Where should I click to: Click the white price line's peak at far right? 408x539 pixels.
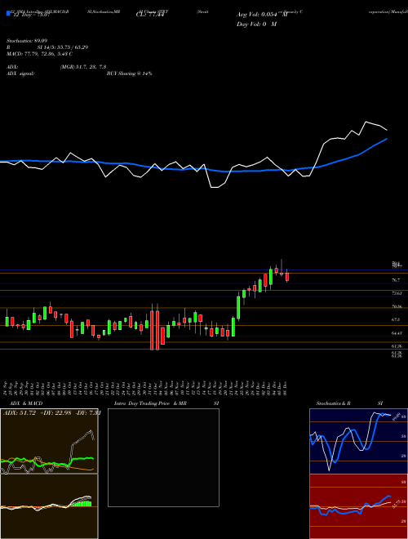tap(366, 122)
